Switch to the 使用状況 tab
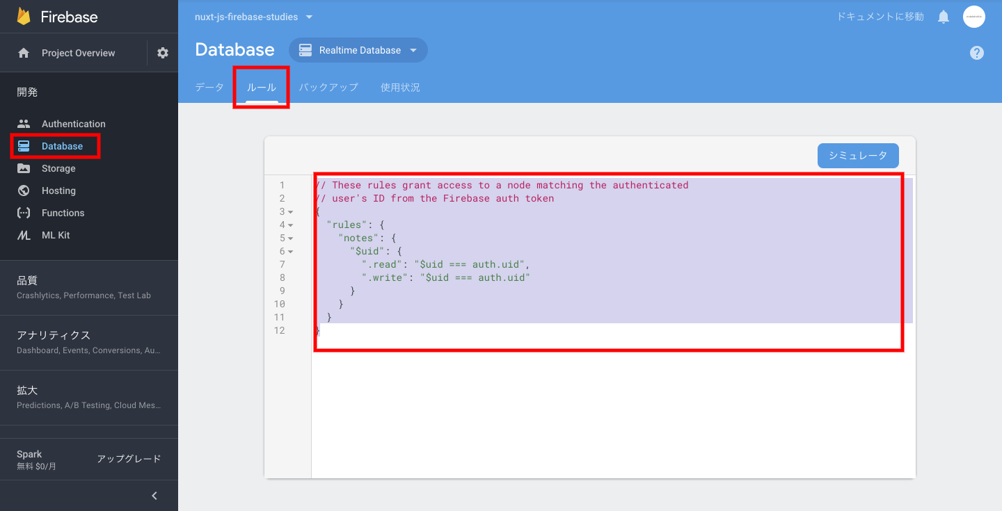1002x511 pixels. tap(400, 88)
